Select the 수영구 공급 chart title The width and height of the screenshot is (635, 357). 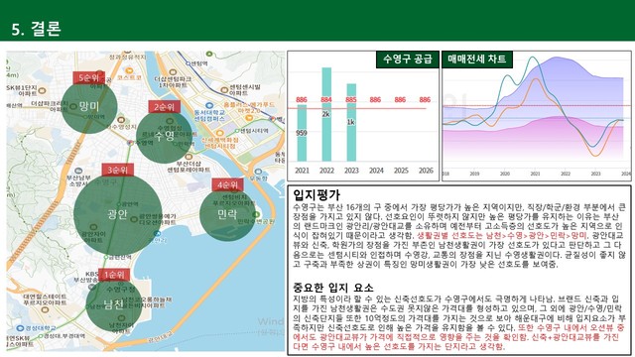[x=408, y=59]
